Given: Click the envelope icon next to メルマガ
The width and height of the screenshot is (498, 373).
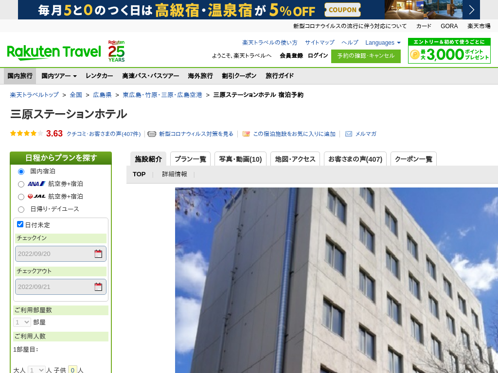Looking at the screenshot, I should click(x=348, y=134).
